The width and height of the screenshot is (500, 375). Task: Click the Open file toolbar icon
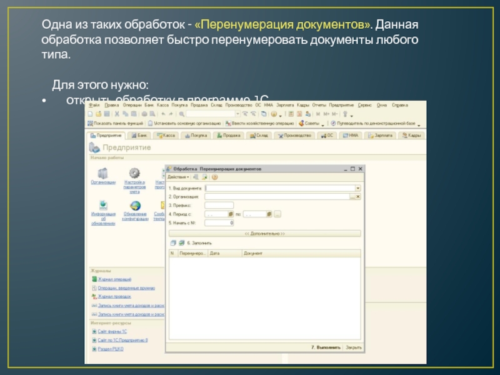(x=99, y=114)
